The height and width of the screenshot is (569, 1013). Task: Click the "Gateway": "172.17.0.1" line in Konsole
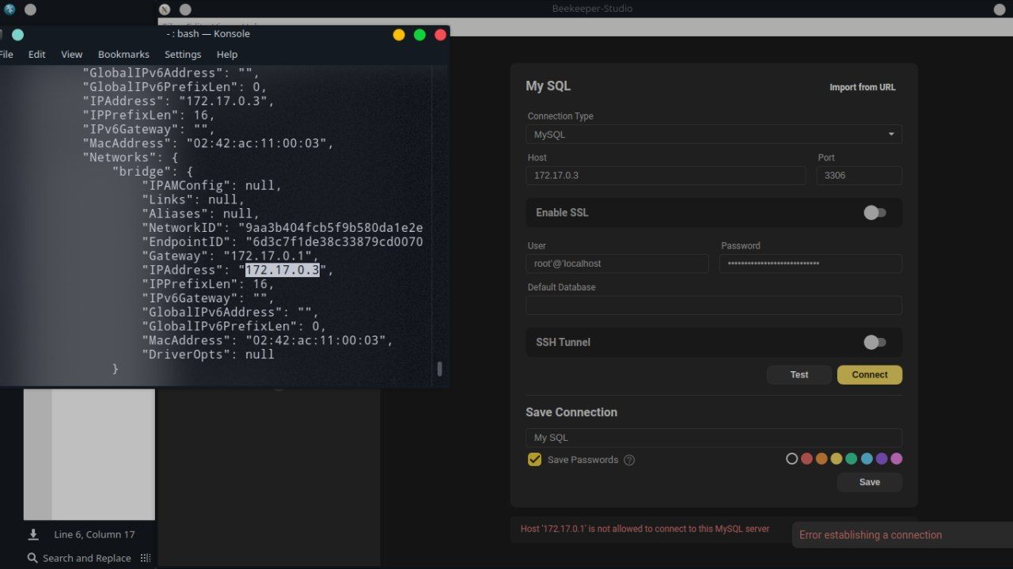[x=230, y=256]
